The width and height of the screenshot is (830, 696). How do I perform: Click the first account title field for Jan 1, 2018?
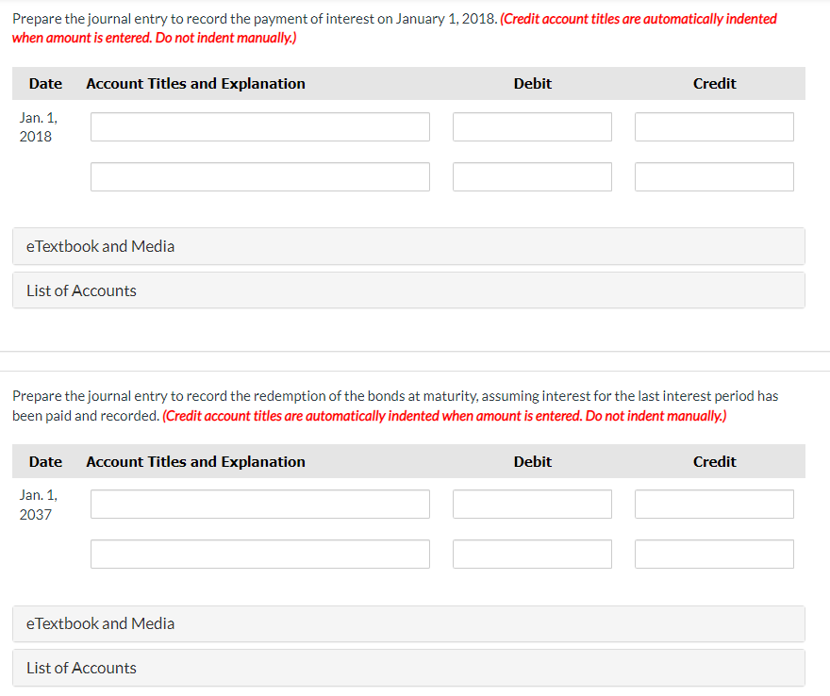click(259, 126)
